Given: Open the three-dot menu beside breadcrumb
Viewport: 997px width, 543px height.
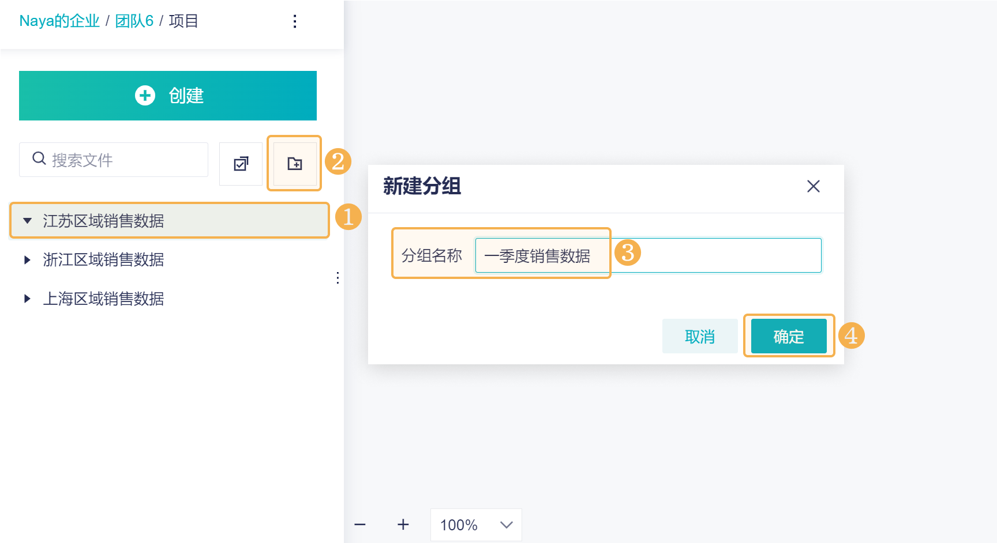Looking at the screenshot, I should [x=295, y=21].
